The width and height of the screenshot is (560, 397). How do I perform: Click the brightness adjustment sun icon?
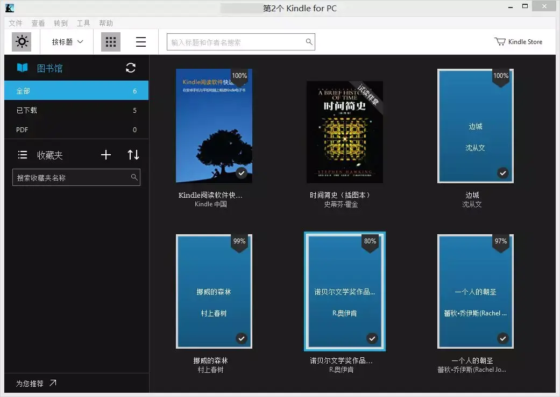point(22,41)
